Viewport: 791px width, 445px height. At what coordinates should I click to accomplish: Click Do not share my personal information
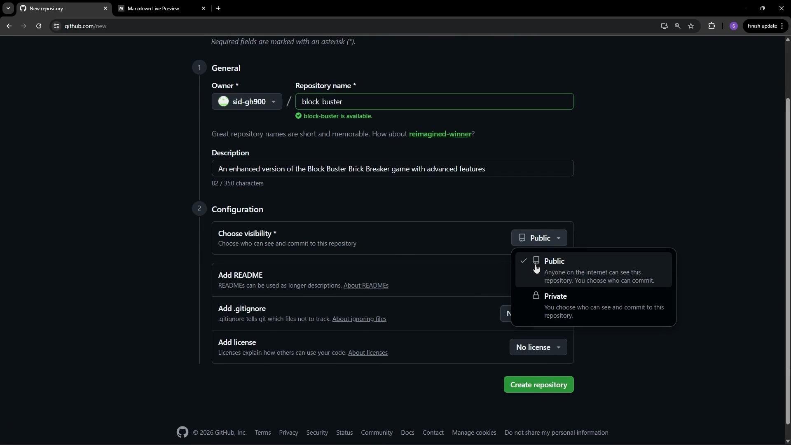pyautogui.click(x=557, y=433)
